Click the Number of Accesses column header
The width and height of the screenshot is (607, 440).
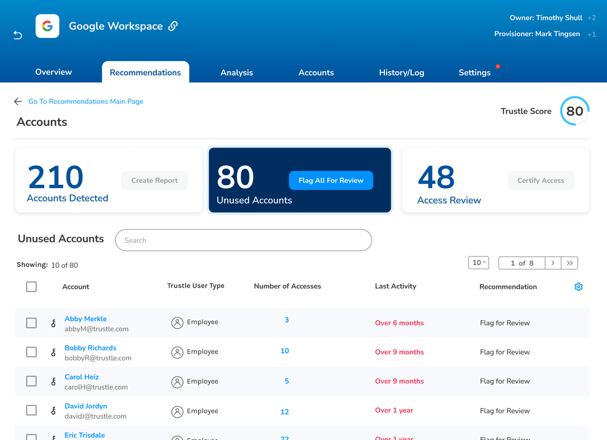coord(287,286)
